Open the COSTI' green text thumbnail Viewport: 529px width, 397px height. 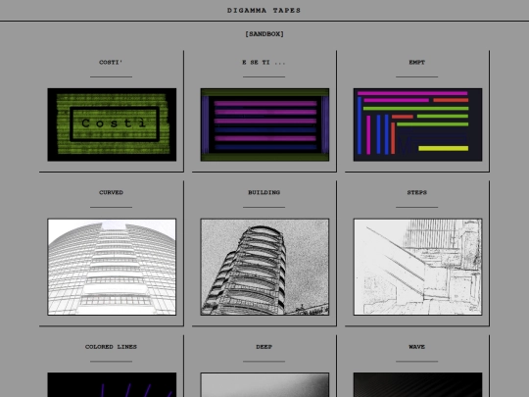pos(112,124)
